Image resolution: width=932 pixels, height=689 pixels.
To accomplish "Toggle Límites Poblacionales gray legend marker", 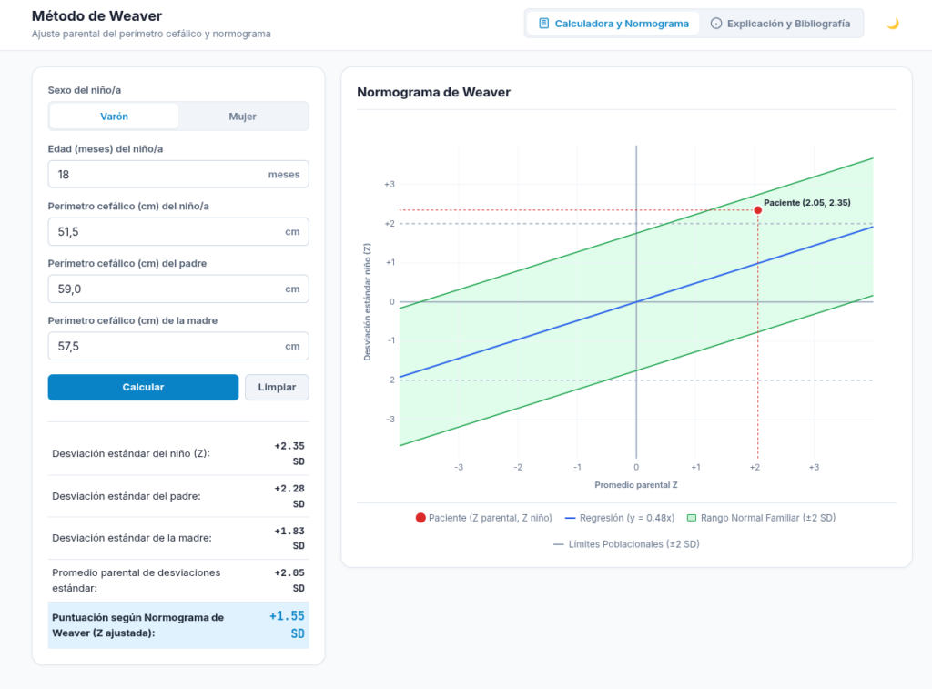I will pyautogui.click(x=558, y=544).
